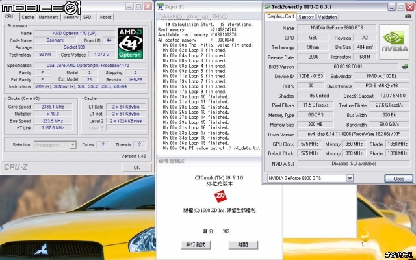
Task: Click the NVIDIA SLI status Disabled (SLI available)
Action: 354,164
